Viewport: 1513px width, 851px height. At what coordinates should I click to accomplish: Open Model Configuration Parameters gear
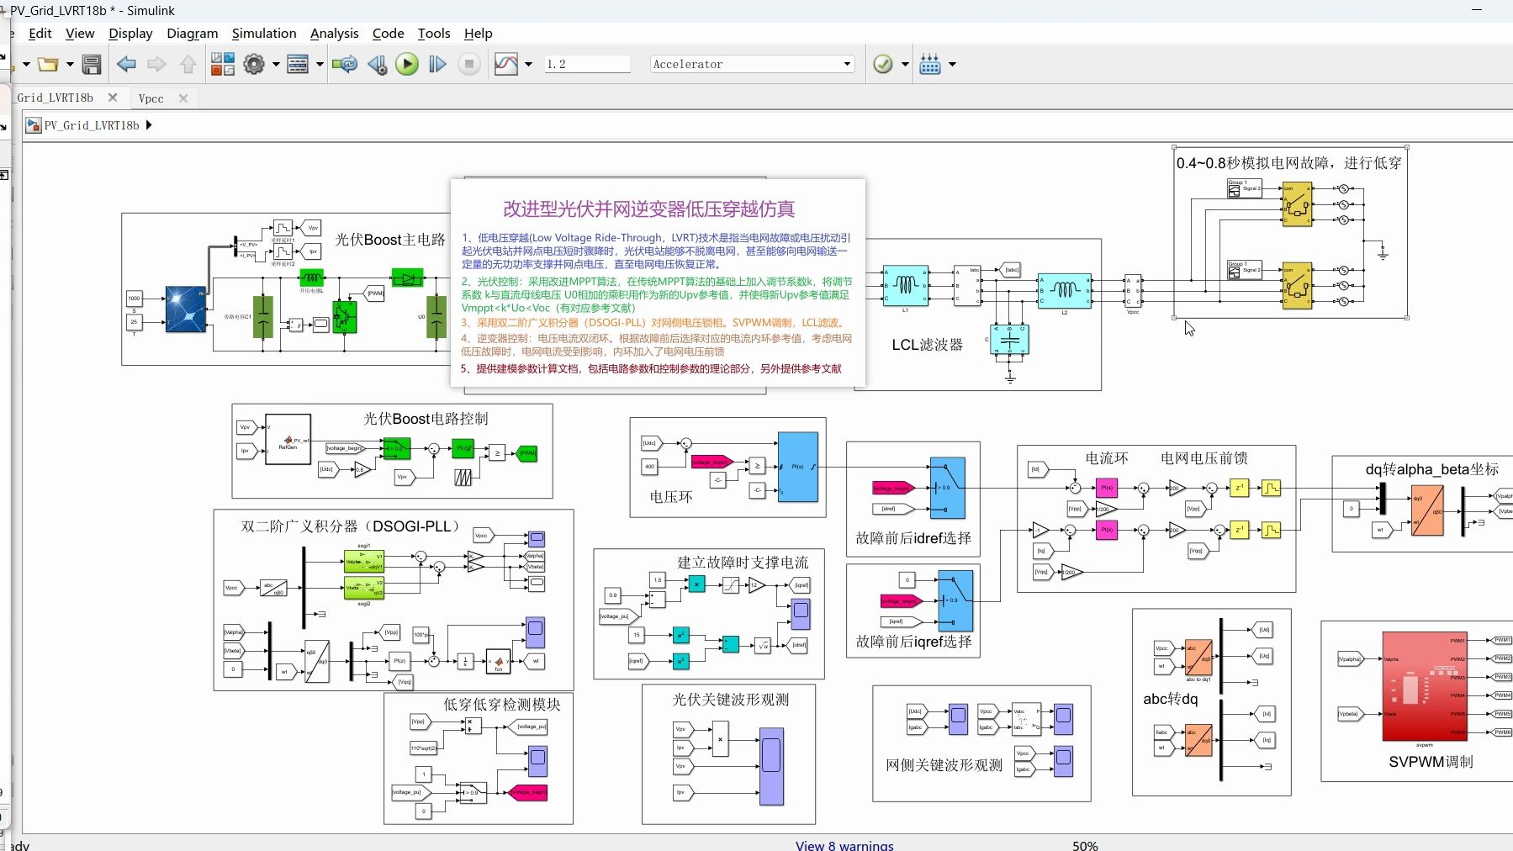tap(254, 64)
